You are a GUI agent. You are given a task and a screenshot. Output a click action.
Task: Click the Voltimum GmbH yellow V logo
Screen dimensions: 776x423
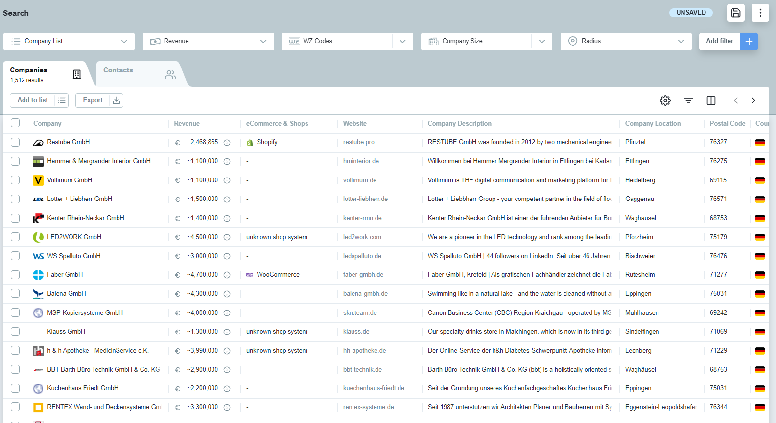pyautogui.click(x=38, y=180)
